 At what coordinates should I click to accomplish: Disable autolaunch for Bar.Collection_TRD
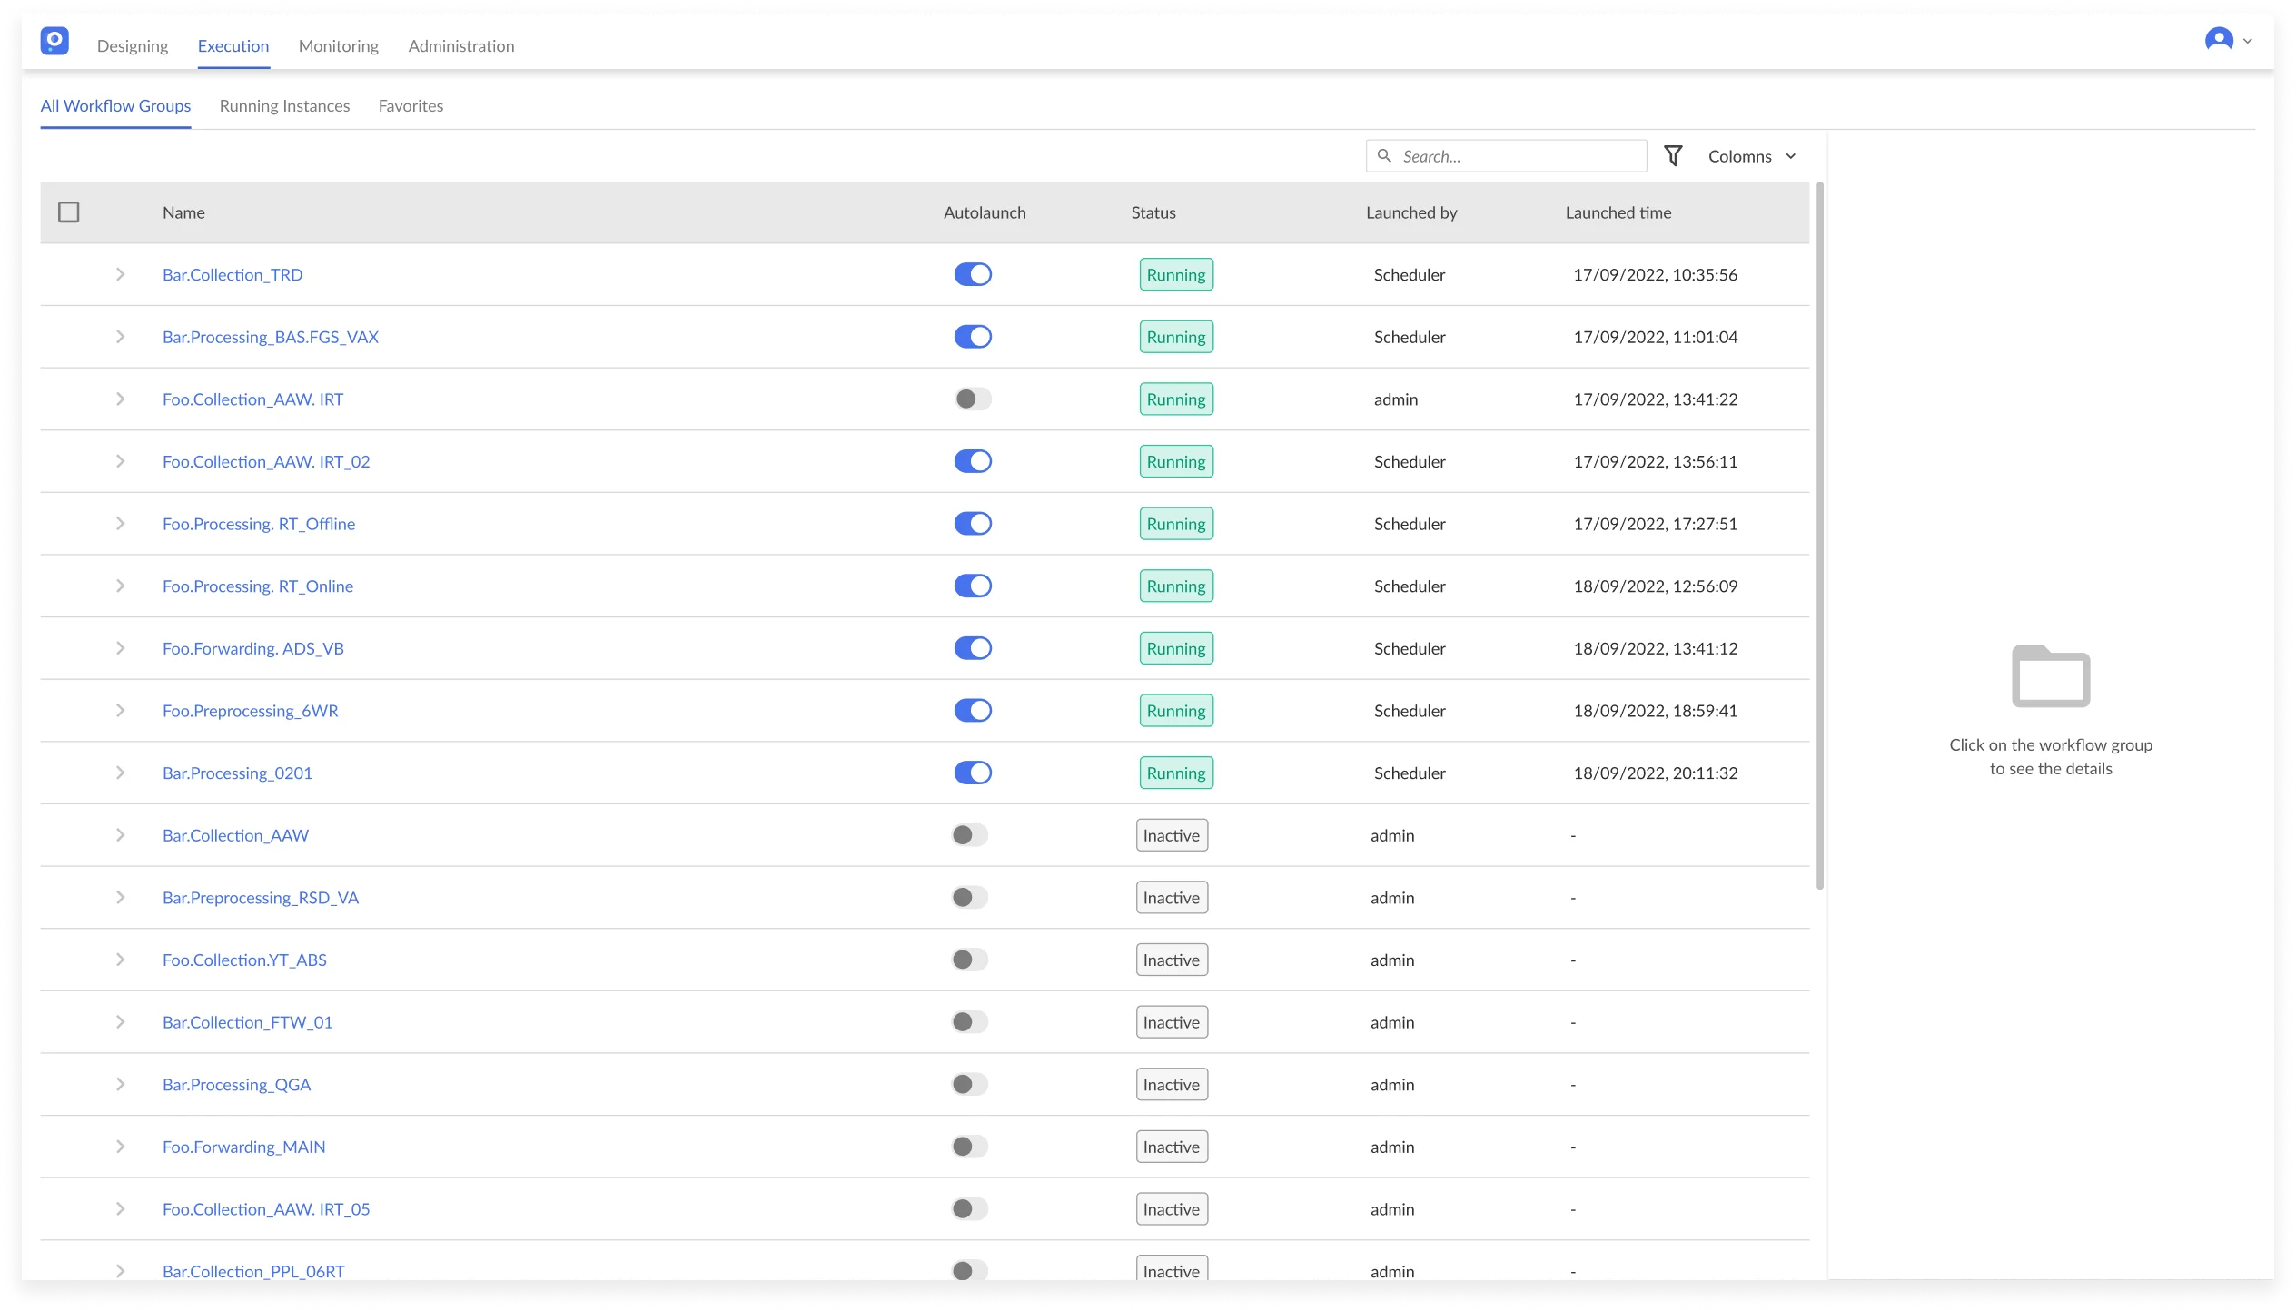coord(973,275)
